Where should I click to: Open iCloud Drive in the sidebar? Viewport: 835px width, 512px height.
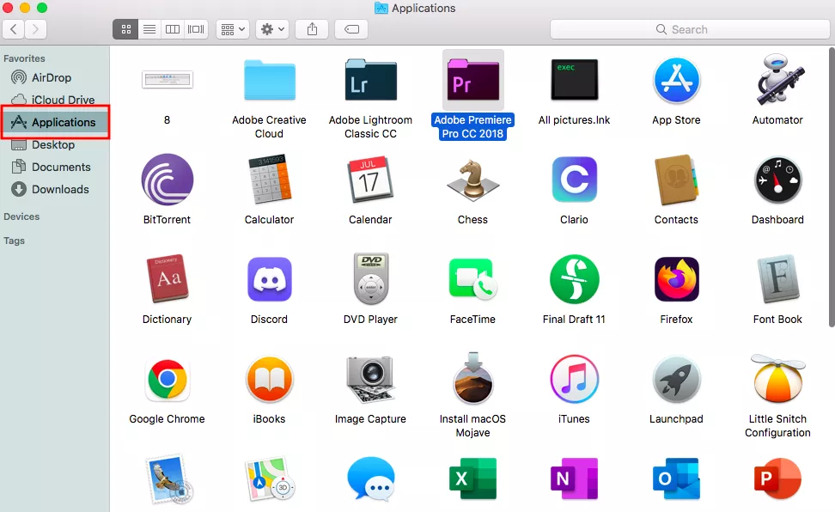coord(55,100)
